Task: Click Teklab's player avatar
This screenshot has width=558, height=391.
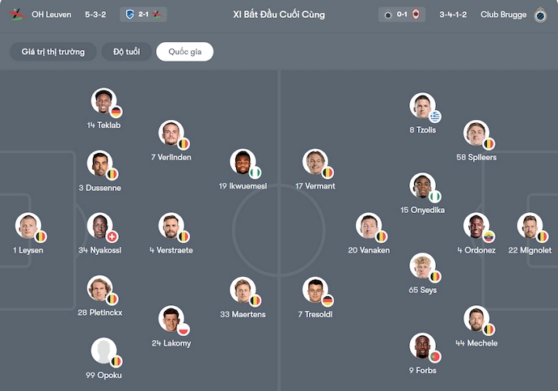Action: pyautogui.click(x=103, y=101)
